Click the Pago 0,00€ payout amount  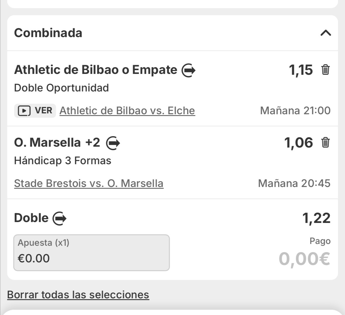point(304,259)
